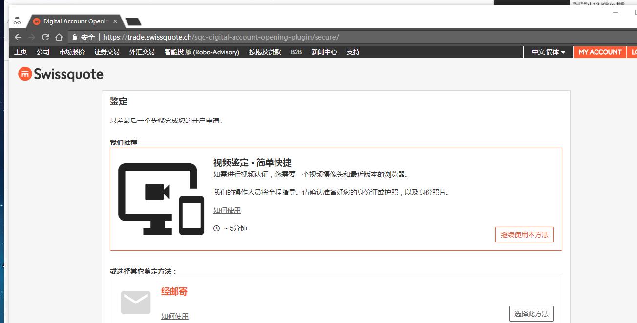Image resolution: width=637 pixels, height=323 pixels.
Task: Click the padlock security icon
Action: pos(75,37)
